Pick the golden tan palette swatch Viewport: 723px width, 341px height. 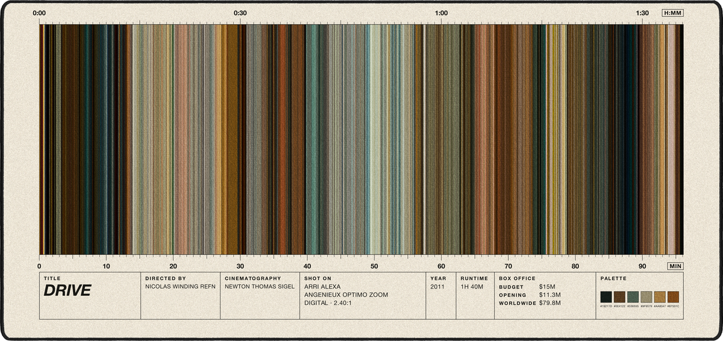coord(660,296)
